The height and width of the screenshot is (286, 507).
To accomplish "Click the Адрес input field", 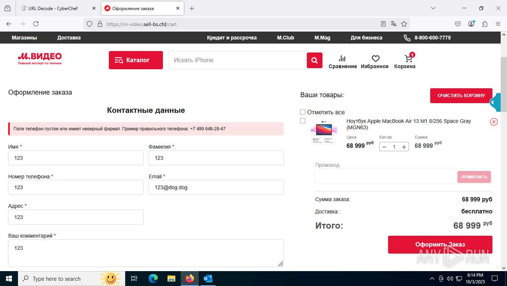I will tap(76, 217).
